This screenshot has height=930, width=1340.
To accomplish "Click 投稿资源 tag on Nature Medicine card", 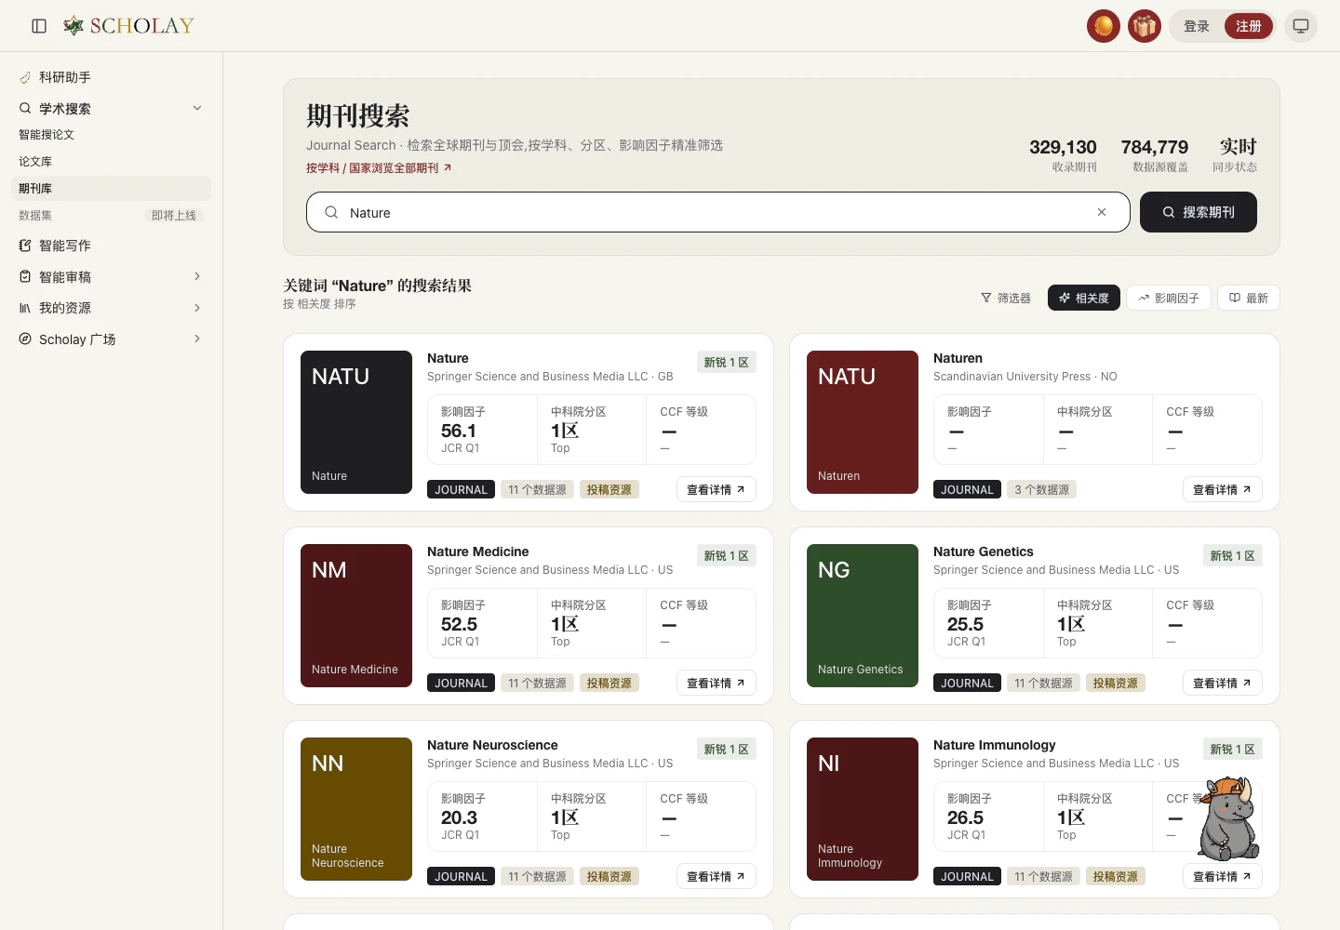I will pos(609,683).
